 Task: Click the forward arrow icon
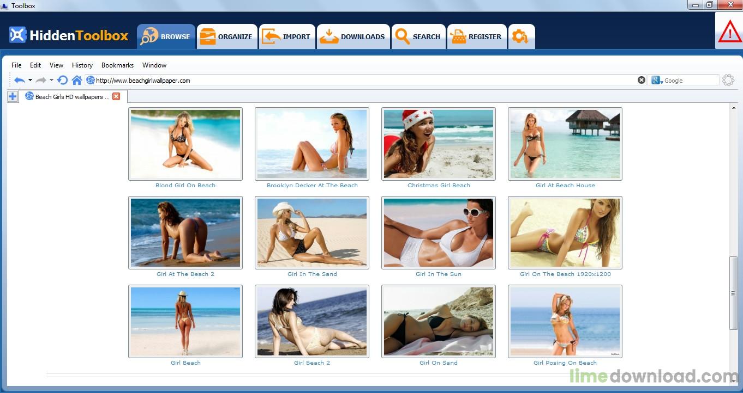[41, 80]
